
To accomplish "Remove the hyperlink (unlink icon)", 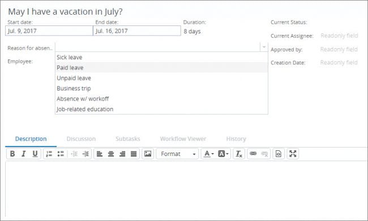I will coord(264,154).
